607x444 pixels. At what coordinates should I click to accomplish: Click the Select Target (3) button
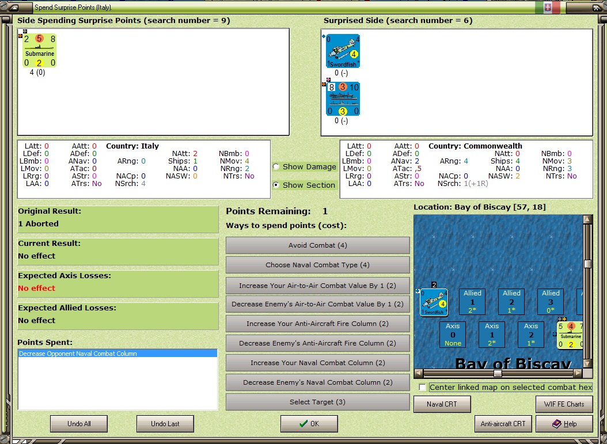317,402
